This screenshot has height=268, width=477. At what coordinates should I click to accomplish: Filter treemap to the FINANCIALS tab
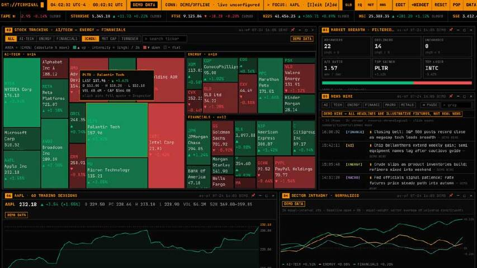pyautogui.click(x=67, y=39)
